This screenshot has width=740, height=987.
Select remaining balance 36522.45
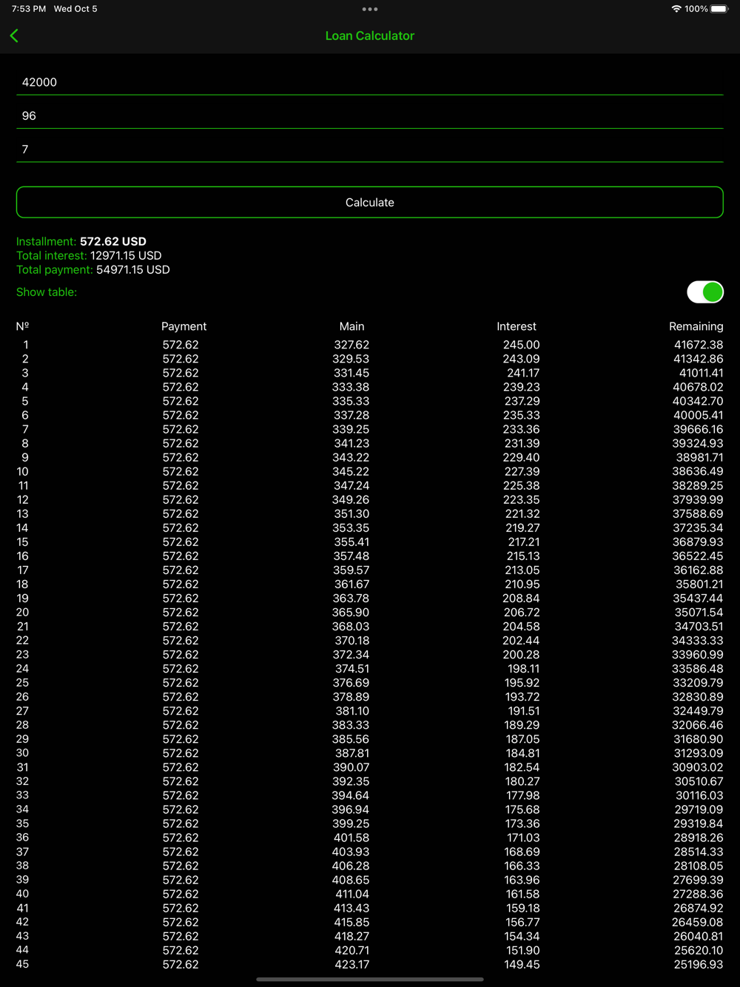click(x=698, y=556)
